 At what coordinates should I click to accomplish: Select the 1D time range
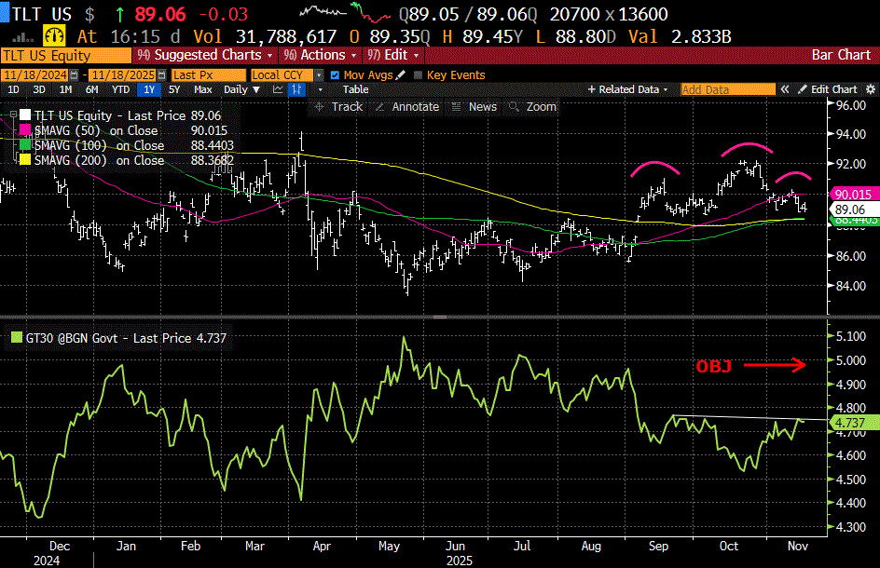[13, 89]
